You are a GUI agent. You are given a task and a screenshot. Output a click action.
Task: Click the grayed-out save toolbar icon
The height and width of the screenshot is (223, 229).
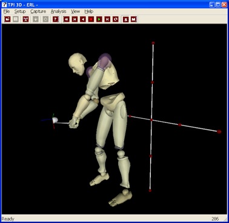[16, 19]
